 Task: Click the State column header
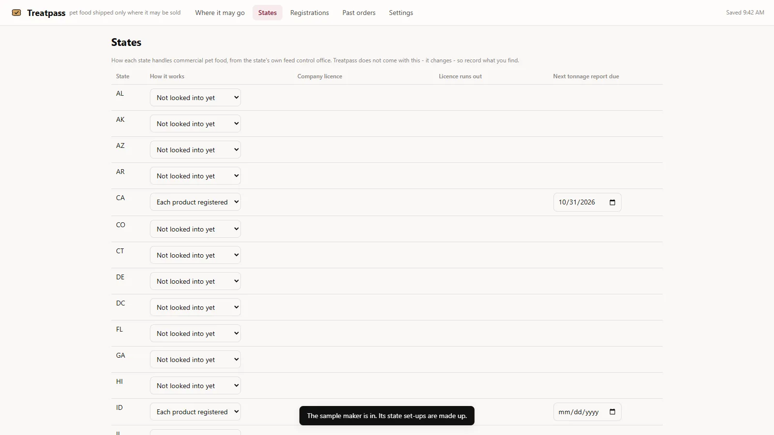coord(123,76)
